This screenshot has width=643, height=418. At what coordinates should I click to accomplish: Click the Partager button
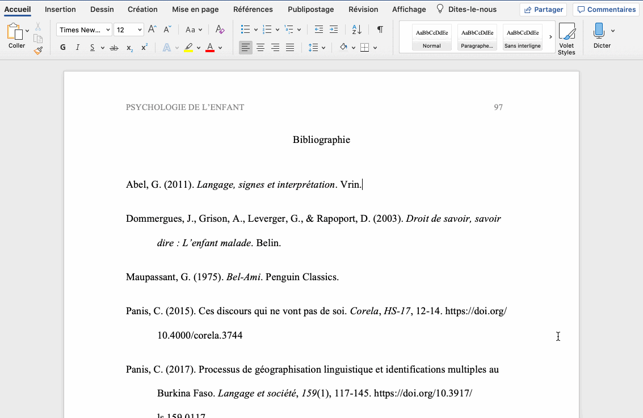pyautogui.click(x=543, y=10)
